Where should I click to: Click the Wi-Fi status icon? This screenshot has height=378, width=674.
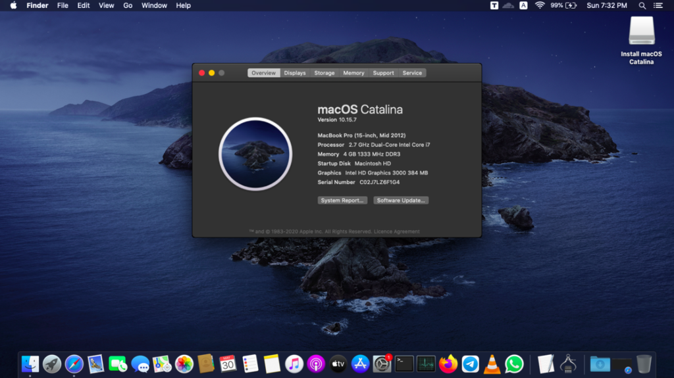point(540,5)
